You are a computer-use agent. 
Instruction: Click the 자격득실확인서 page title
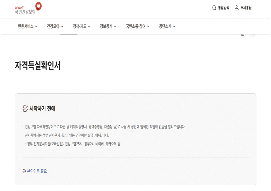click(38, 66)
